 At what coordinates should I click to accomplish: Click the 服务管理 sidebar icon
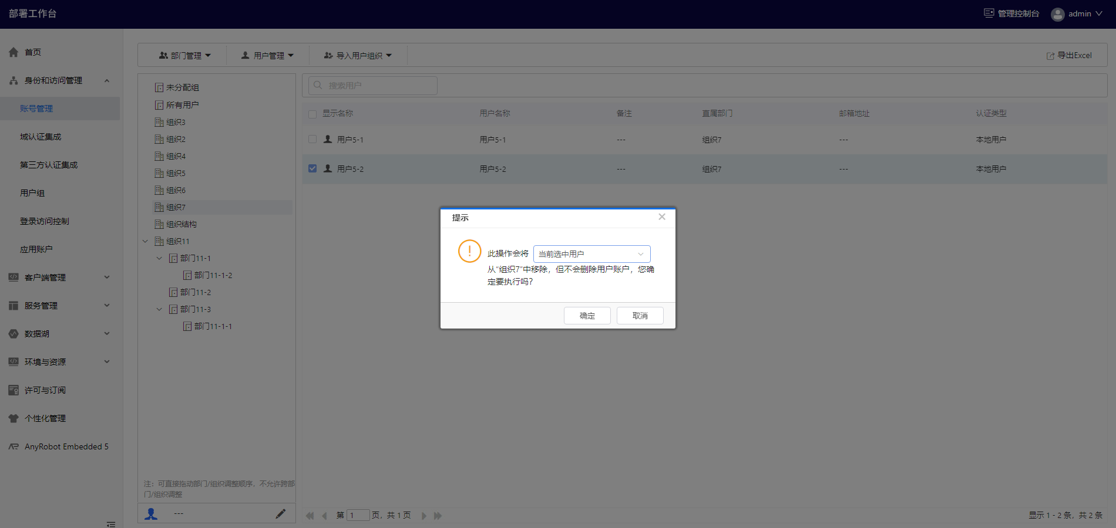(14, 306)
